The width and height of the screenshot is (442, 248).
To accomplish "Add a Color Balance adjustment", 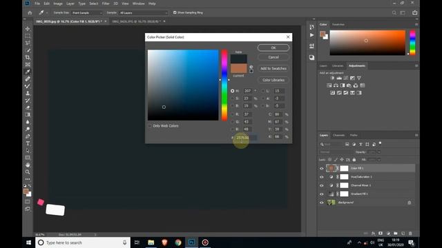I will [336, 85].
